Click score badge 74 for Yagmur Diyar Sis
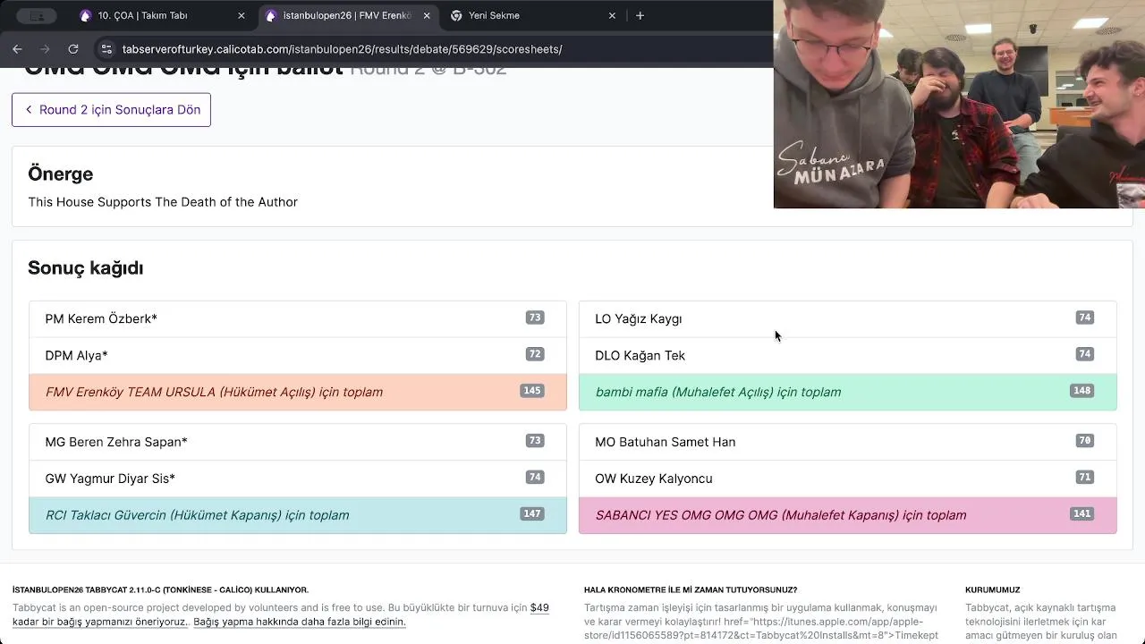This screenshot has height=644, width=1145. (x=535, y=478)
